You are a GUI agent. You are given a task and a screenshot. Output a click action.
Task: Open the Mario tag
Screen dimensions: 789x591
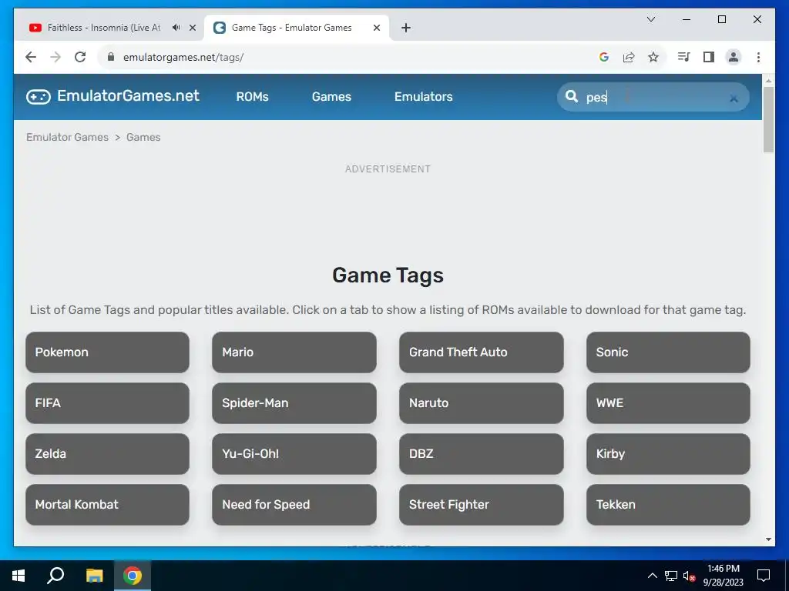pos(294,352)
